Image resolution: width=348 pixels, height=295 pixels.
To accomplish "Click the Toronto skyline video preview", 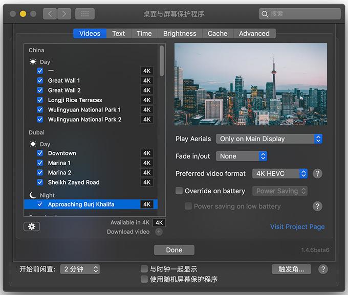I will [251, 84].
